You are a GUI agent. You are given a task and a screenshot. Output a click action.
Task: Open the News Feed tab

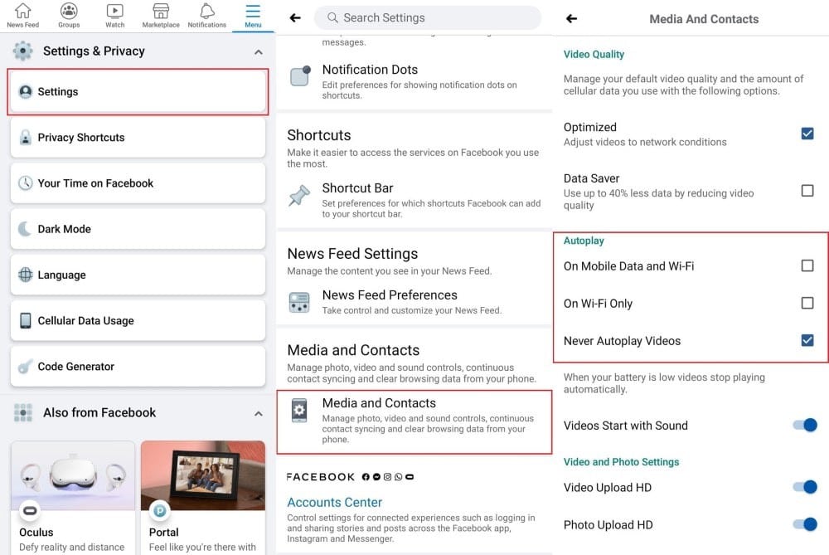tap(22, 15)
